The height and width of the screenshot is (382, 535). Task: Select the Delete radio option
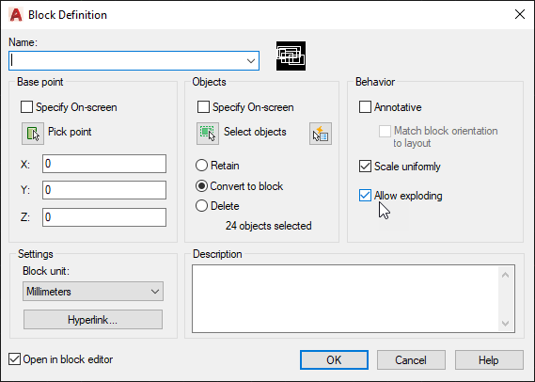[x=201, y=206]
